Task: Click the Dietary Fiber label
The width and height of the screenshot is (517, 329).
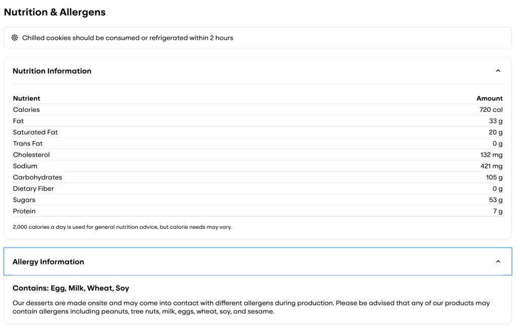Action: (x=33, y=188)
